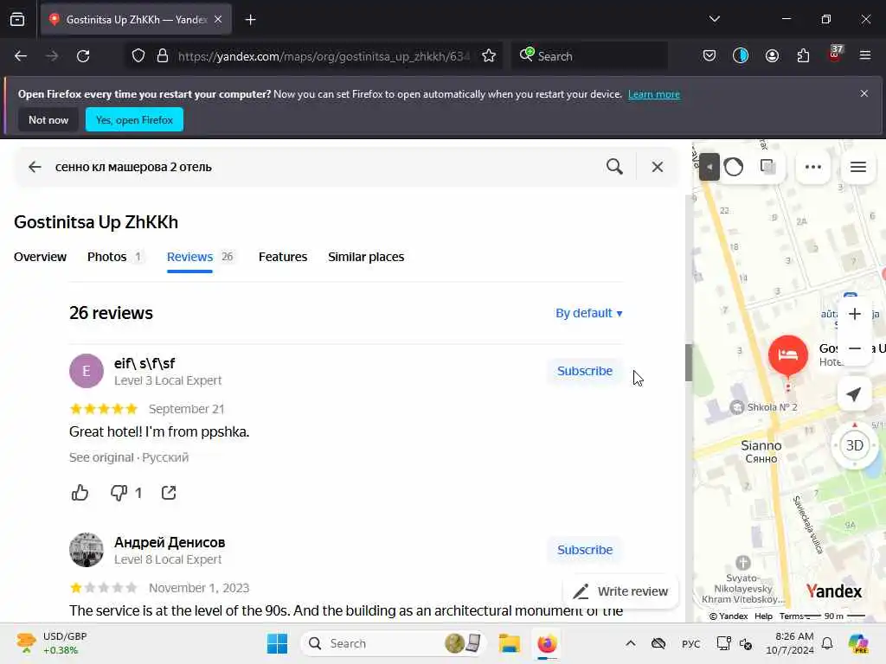Select the Gostinitsa Up ZhKKh browser tab

[136, 20]
